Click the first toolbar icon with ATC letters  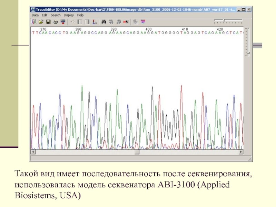[x=34, y=22]
